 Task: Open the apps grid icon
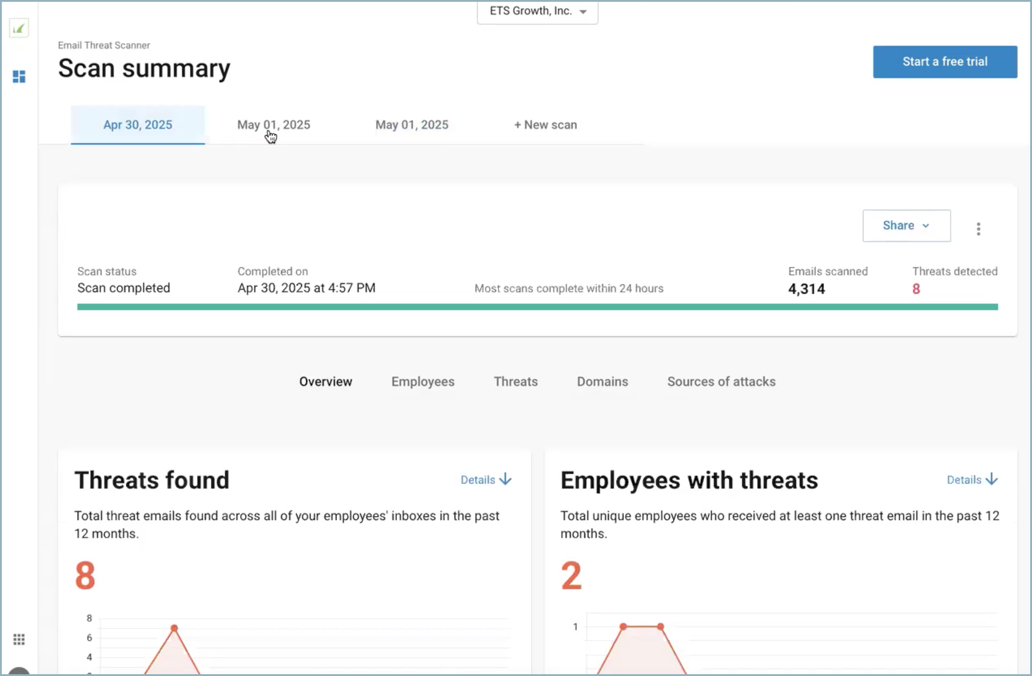19,639
